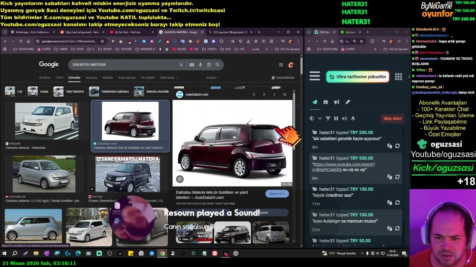Click the Google search input field
The image size is (476, 267).
[125, 65]
